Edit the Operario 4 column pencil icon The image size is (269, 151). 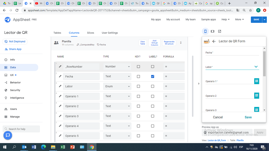(x=60, y=126)
